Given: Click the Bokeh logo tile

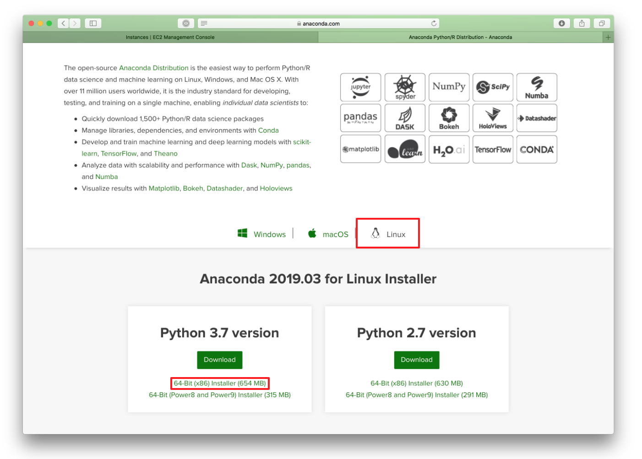Looking at the screenshot, I should coord(449,118).
